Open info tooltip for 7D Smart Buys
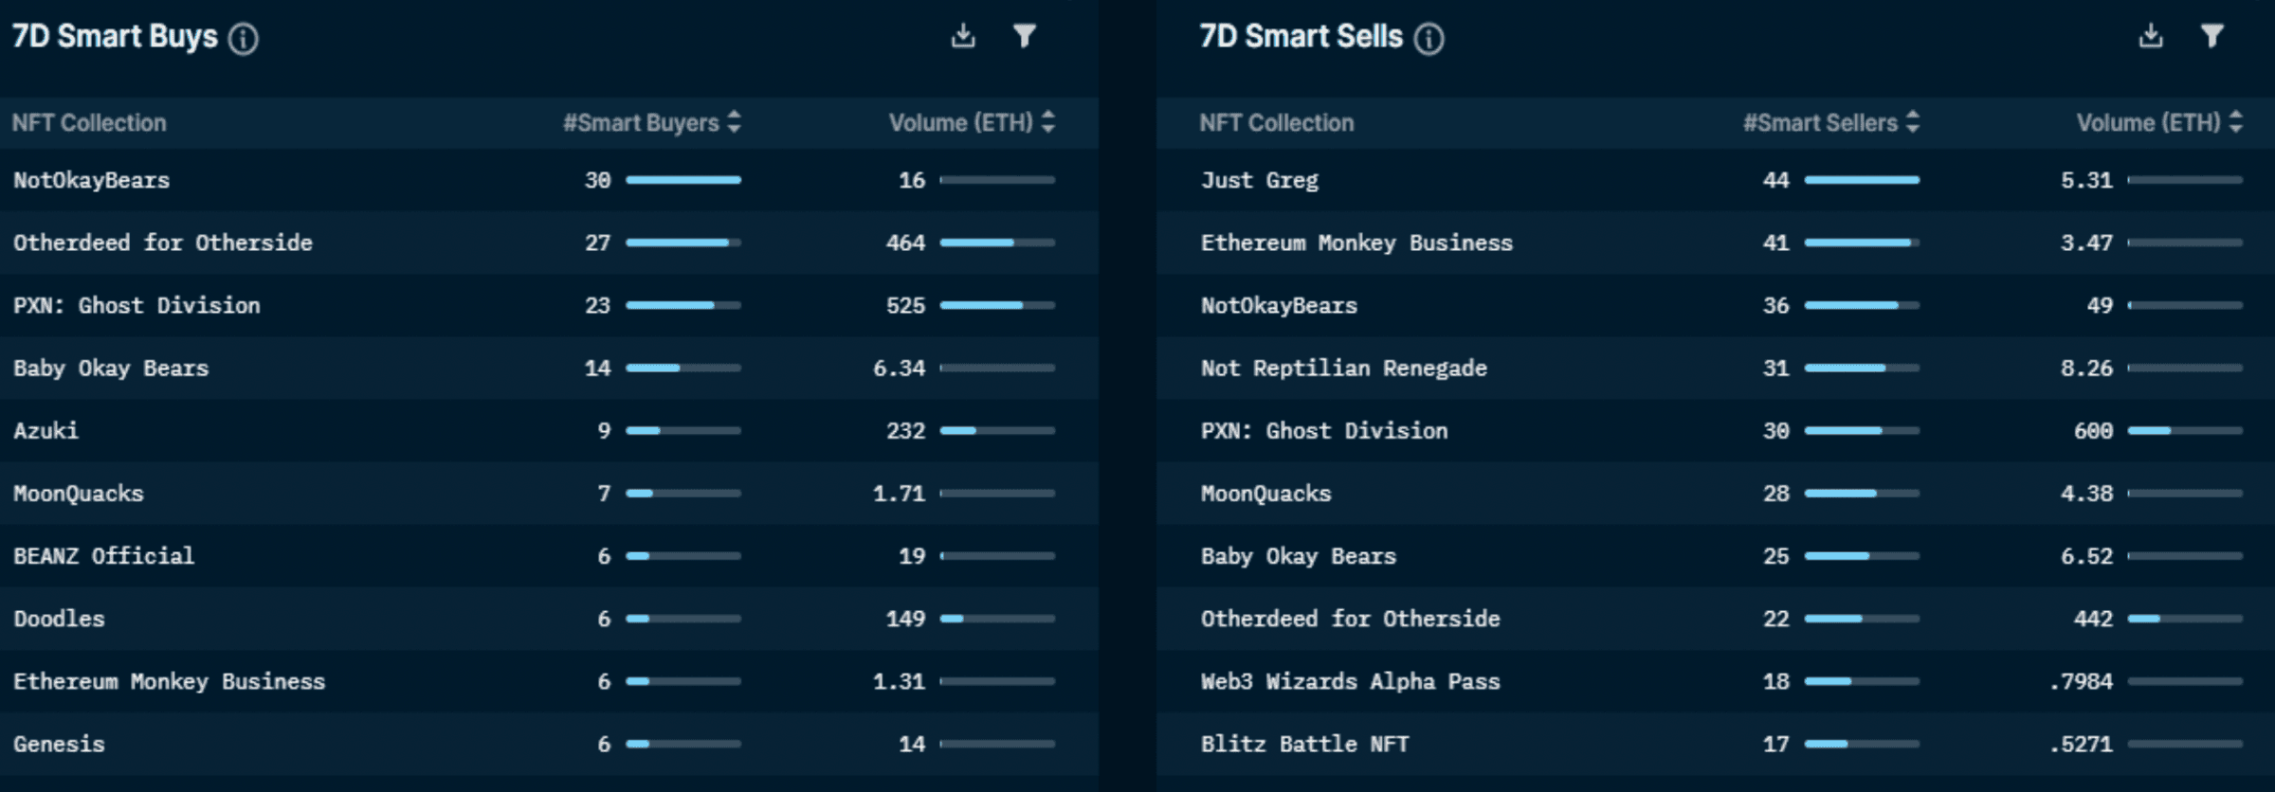This screenshot has height=792, width=2275. click(x=244, y=39)
